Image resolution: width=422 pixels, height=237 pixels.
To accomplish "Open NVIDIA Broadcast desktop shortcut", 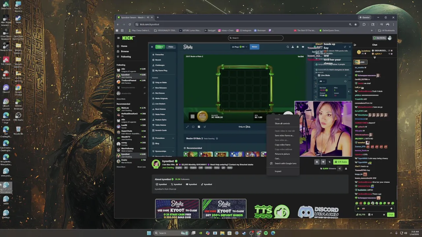I will (18, 104).
